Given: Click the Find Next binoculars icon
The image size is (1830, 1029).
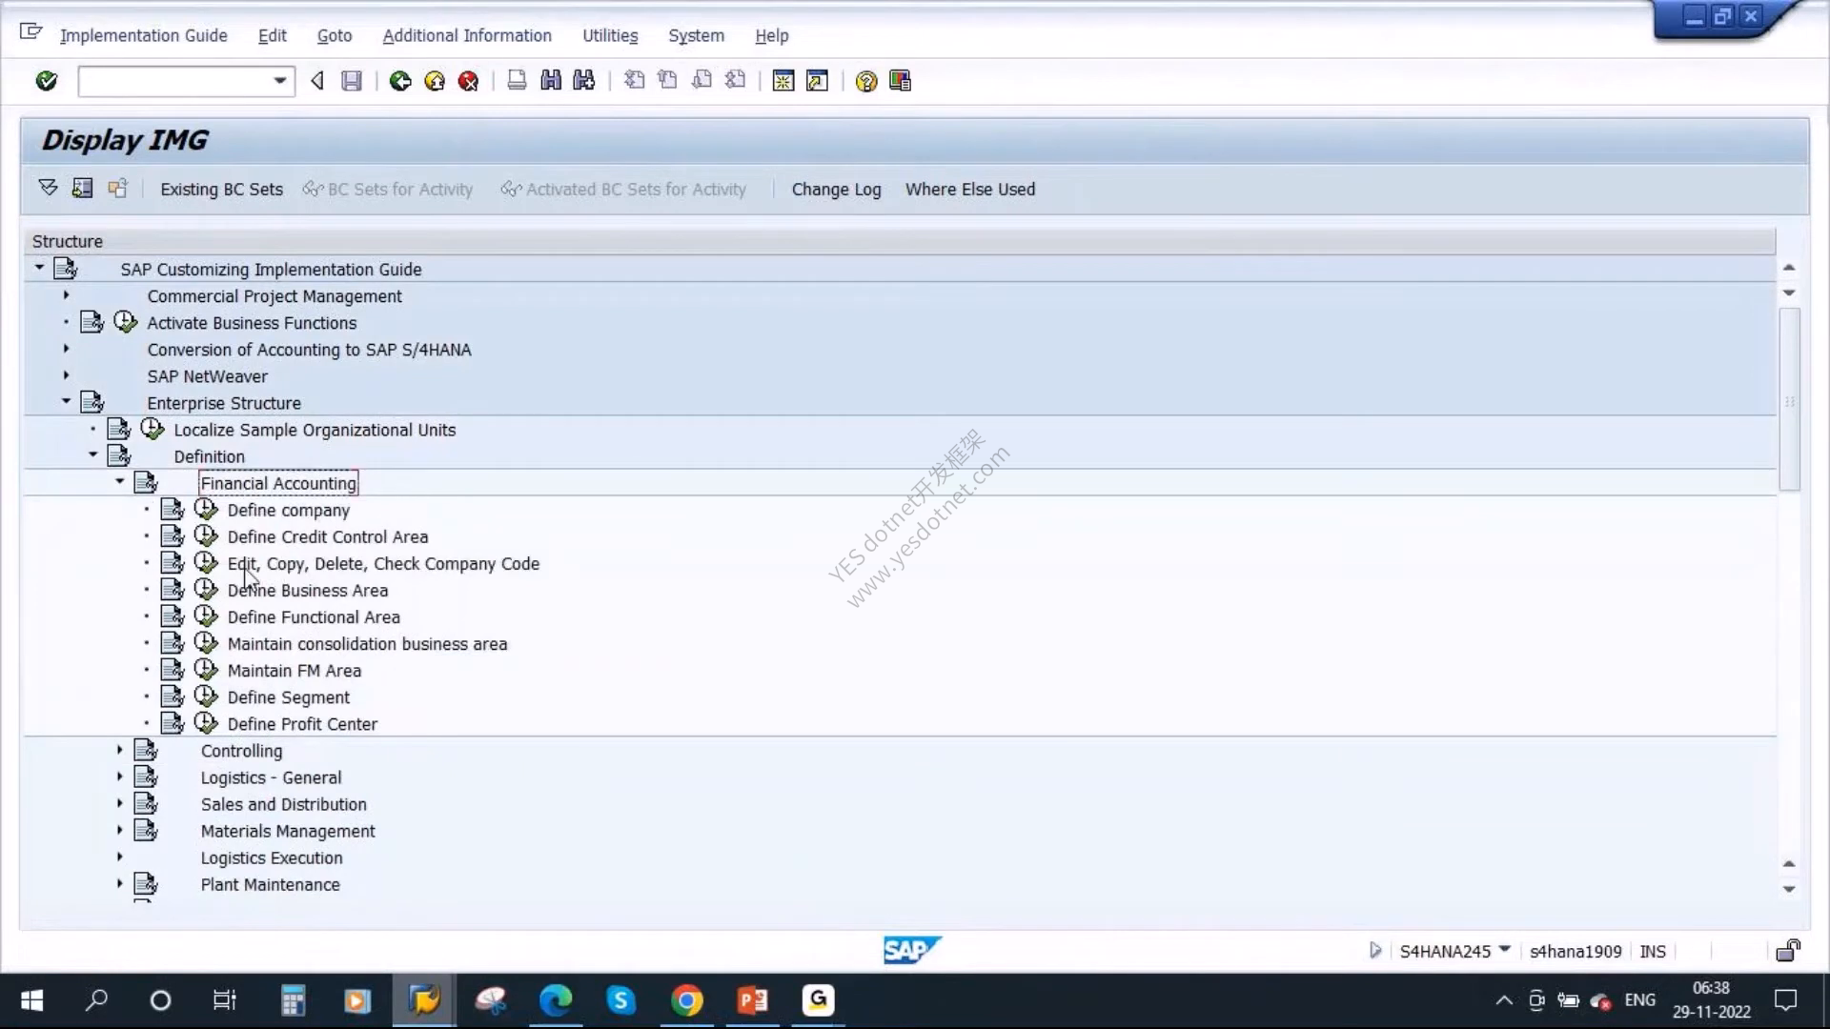Looking at the screenshot, I should click(584, 81).
